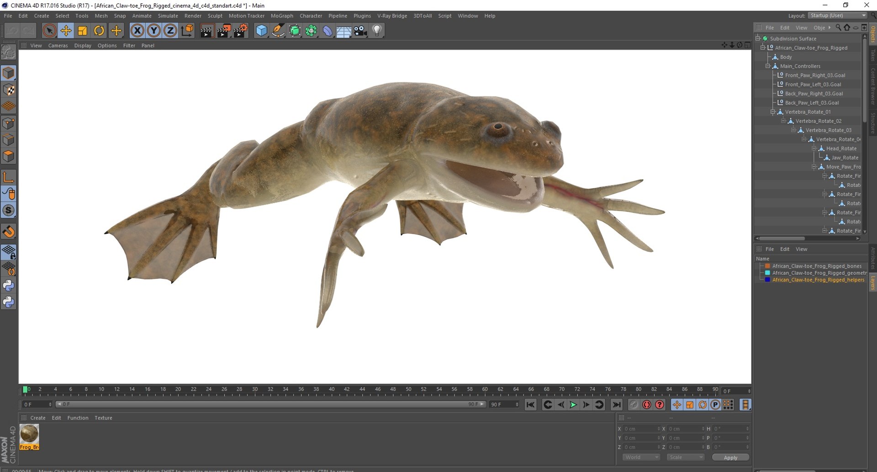
Task: Open the spline pen tool
Action: (x=278, y=31)
